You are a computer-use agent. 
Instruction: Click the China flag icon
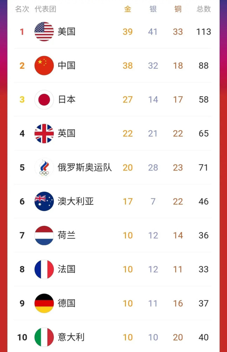click(x=44, y=65)
